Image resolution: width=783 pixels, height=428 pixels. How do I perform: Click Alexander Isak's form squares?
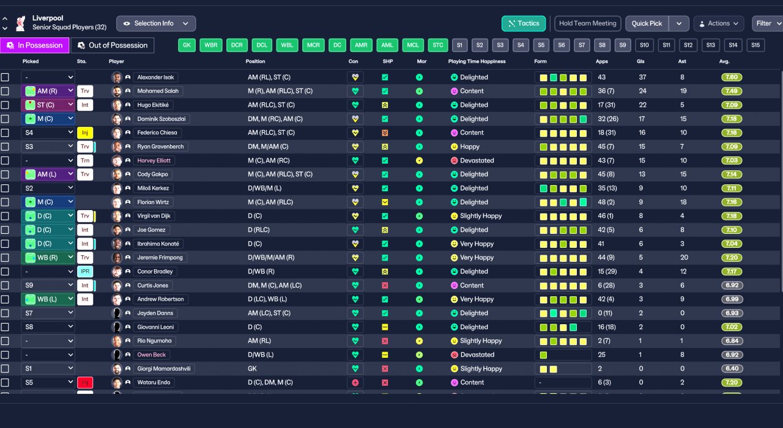coord(563,78)
